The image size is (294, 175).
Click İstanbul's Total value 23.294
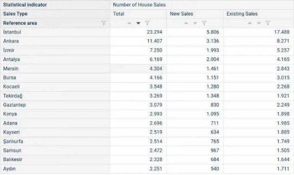click(x=155, y=32)
